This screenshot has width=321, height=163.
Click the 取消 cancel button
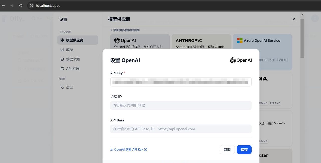point(227,149)
